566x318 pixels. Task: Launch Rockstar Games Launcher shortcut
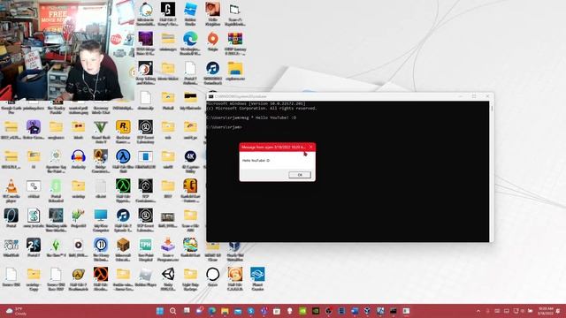[x=123, y=132]
